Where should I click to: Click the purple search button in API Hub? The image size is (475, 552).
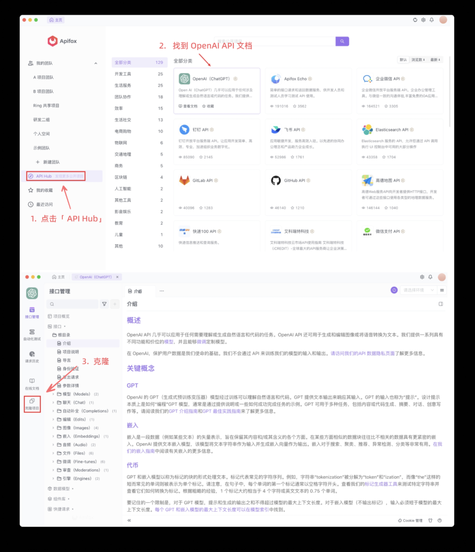point(342,41)
